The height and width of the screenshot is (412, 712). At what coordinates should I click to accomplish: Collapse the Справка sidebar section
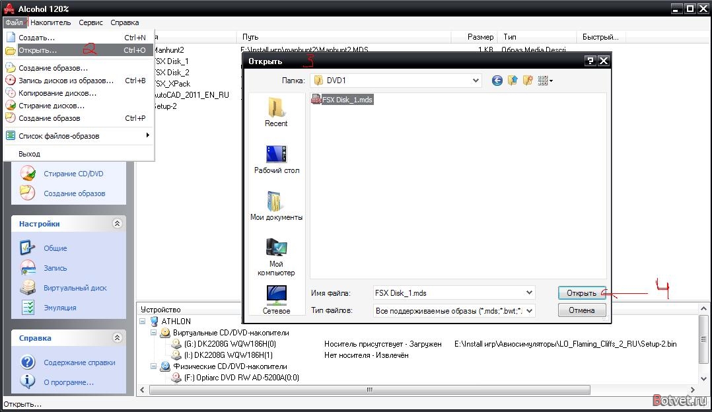pos(117,337)
